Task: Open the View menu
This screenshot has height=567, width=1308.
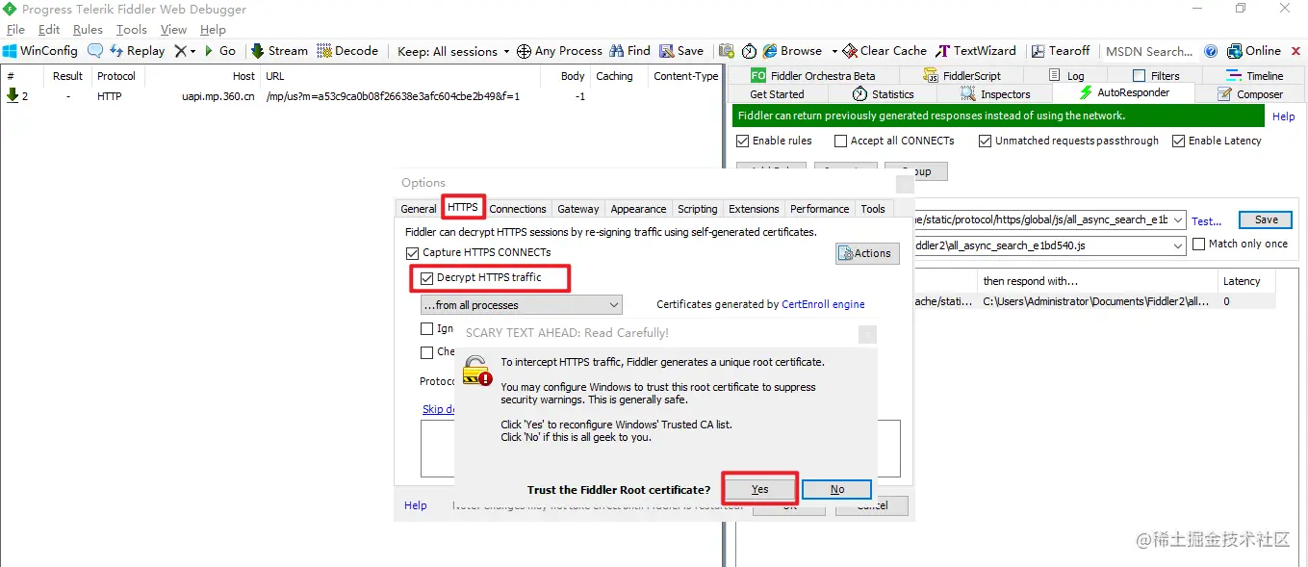Action: [x=173, y=30]
